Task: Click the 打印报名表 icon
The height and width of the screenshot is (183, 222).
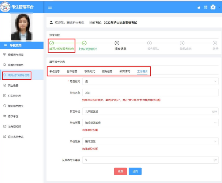Action: tap(5, 96)
